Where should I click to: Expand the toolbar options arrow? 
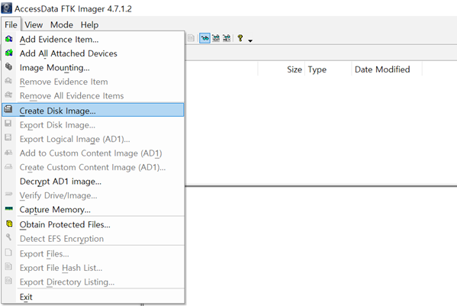[x=250, y=40]
